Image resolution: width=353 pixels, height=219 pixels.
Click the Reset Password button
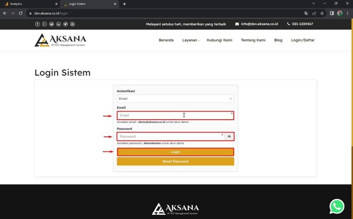[x=175, y=161]
